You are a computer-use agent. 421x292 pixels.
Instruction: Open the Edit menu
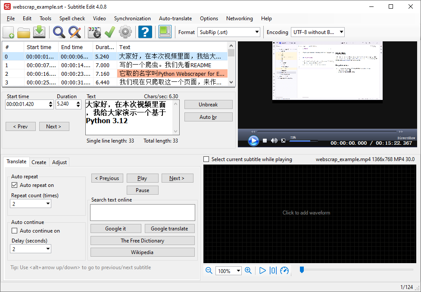27,19
